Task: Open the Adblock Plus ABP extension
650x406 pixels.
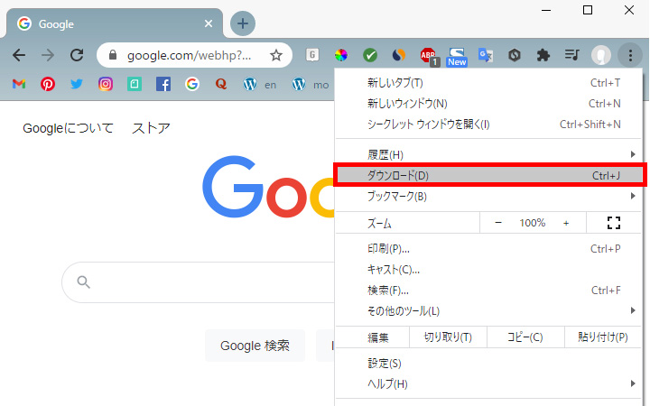Action: pos(429,56)
